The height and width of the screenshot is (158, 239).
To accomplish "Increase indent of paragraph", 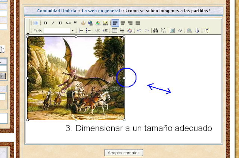I will [105, 31].
